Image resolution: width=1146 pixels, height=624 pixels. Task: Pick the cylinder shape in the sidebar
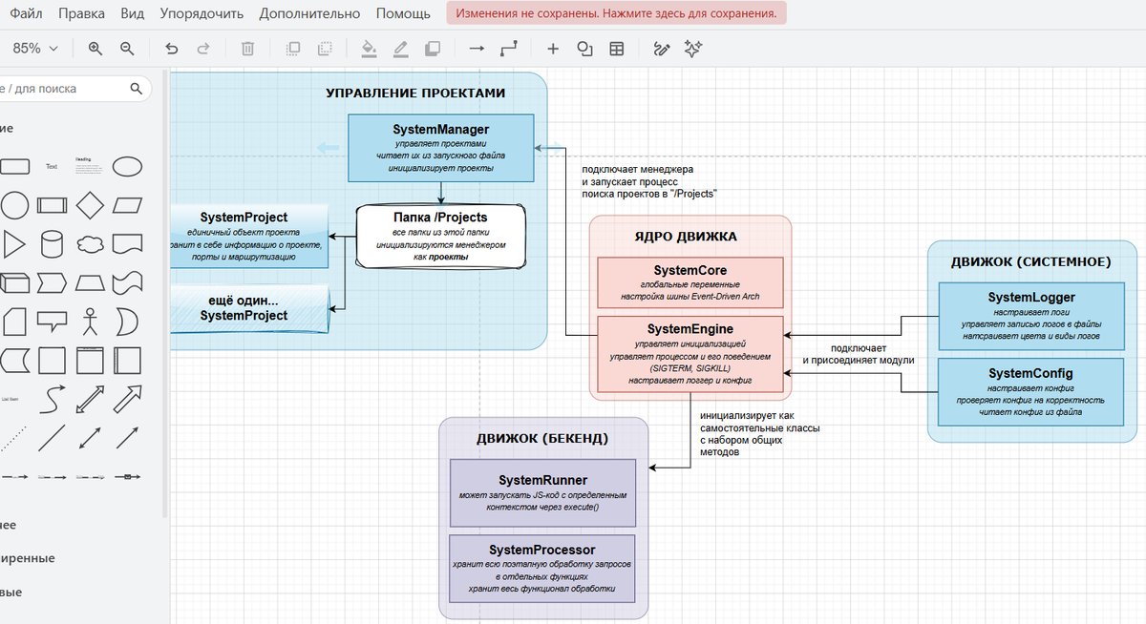coord(52,243)
